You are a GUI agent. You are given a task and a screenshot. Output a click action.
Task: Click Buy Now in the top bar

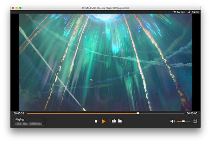coord(179,12)
